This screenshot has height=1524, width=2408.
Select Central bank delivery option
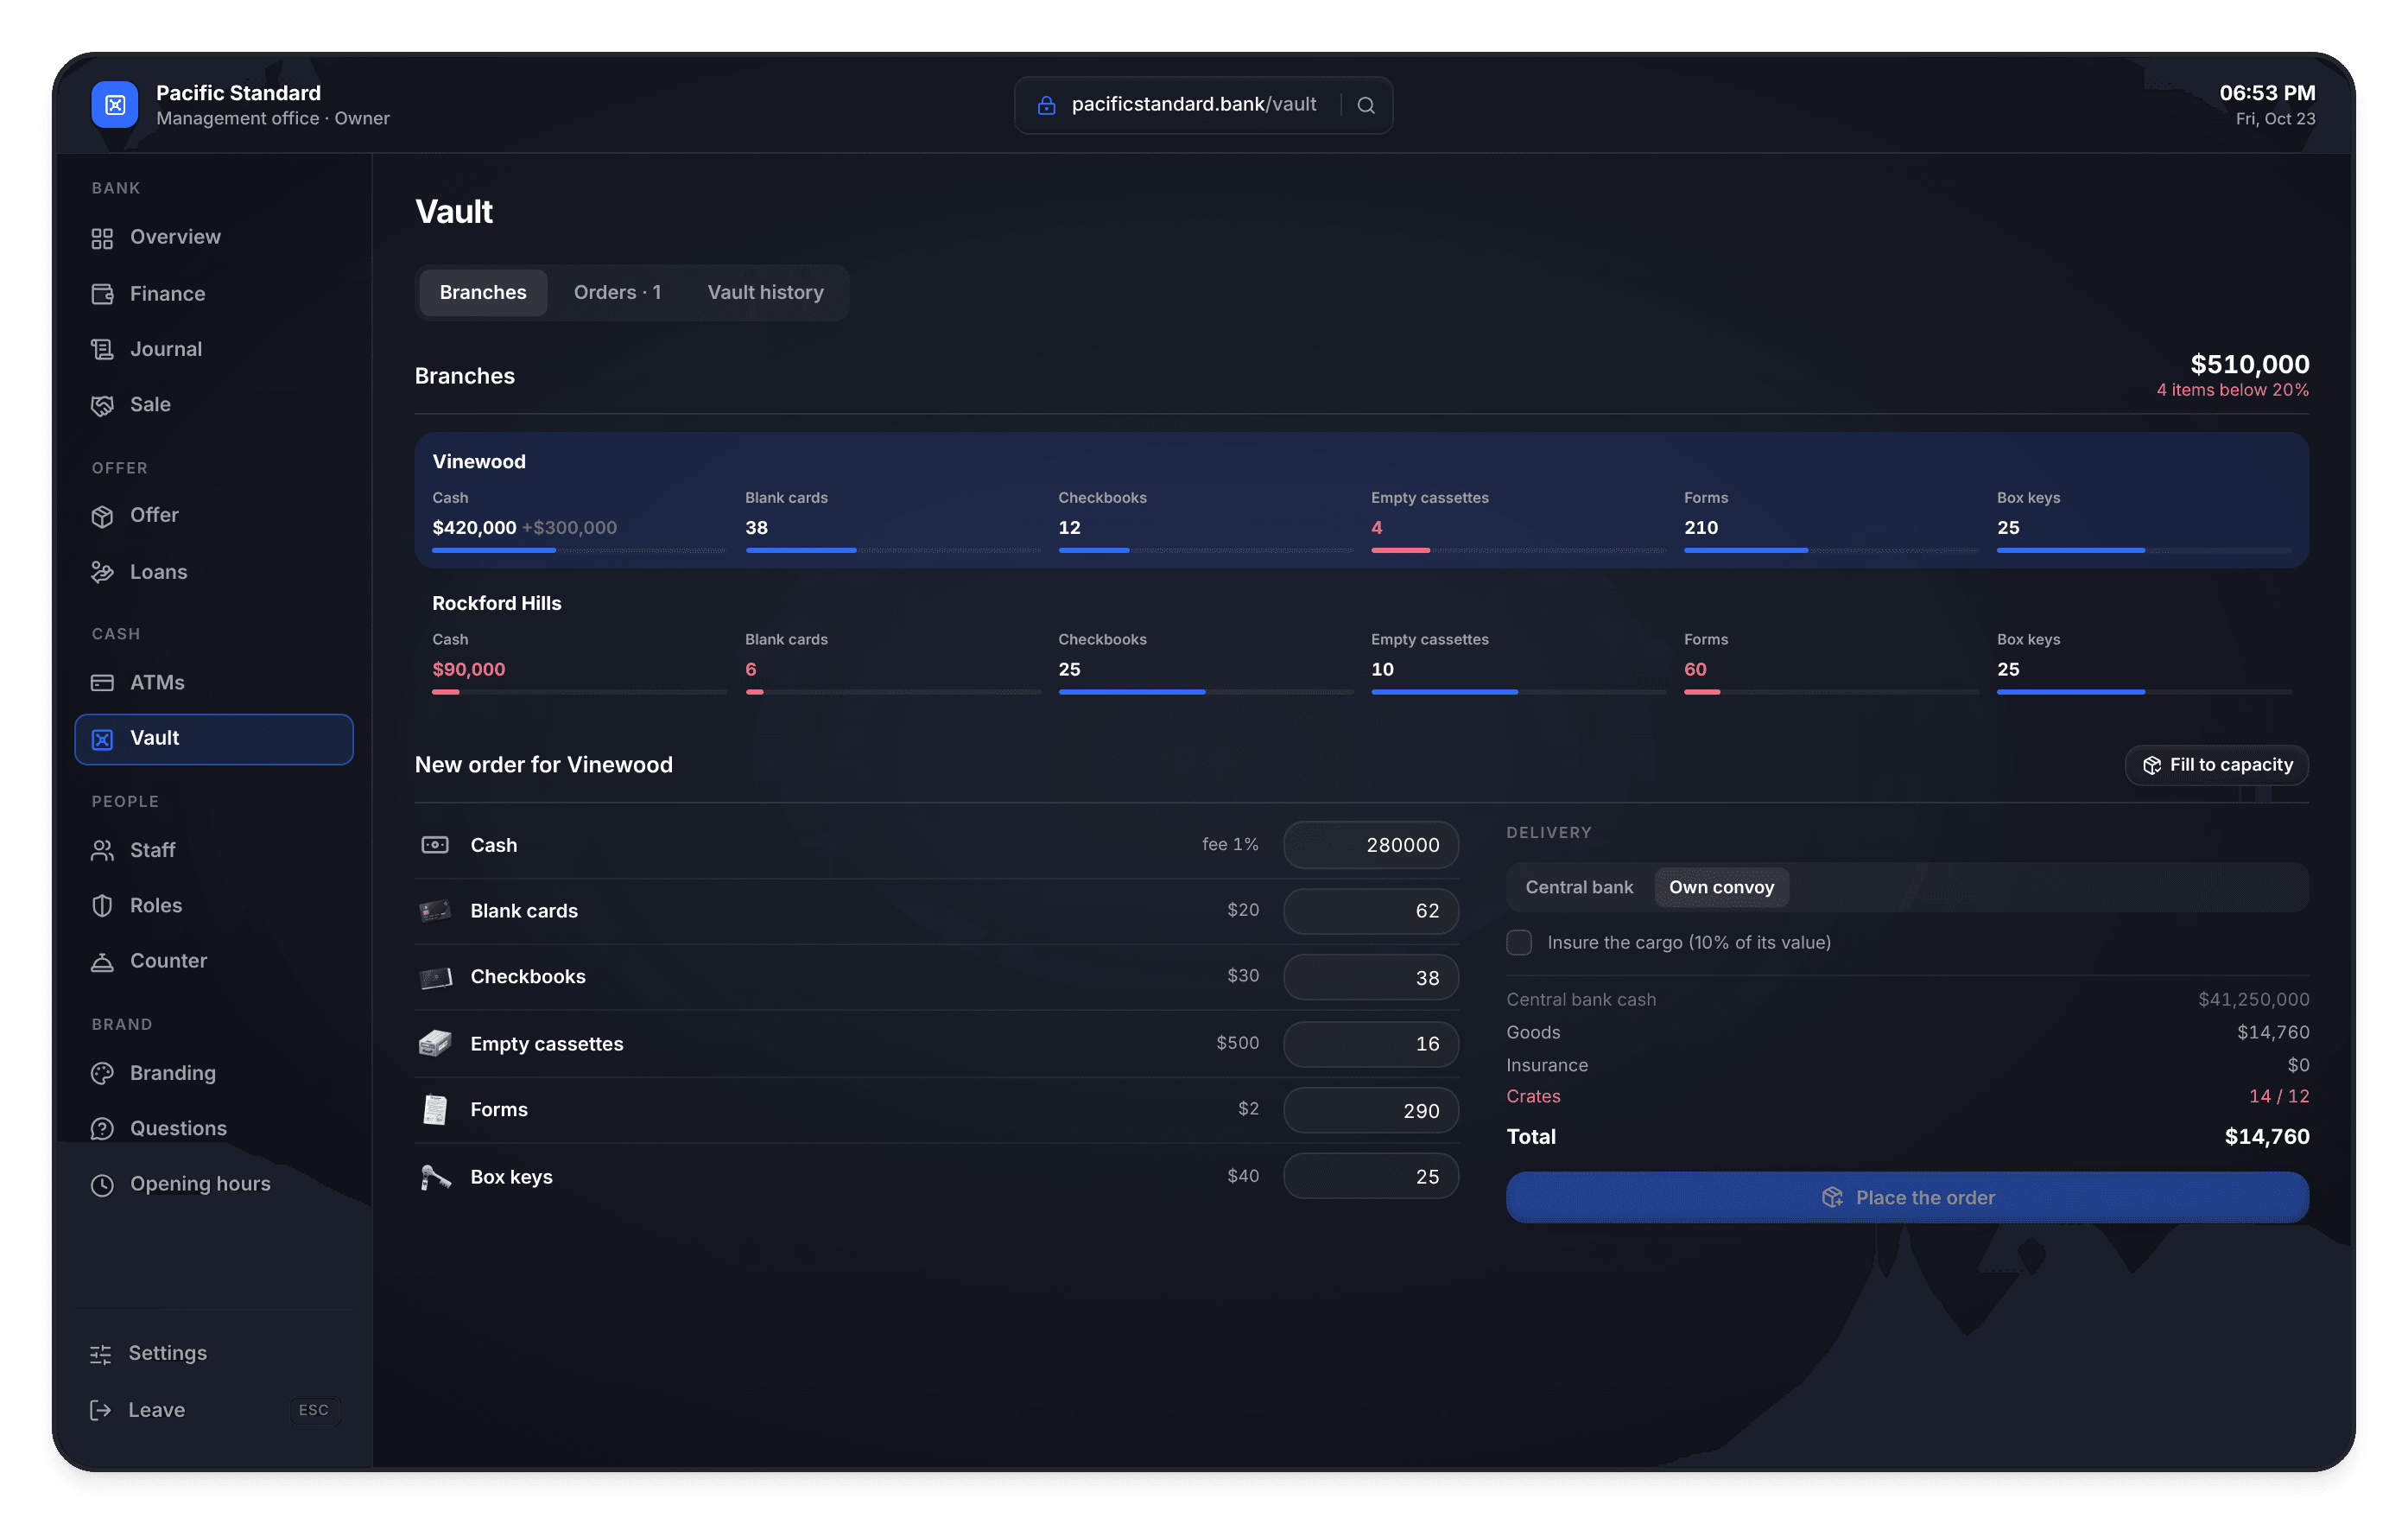click(1578, 887)
